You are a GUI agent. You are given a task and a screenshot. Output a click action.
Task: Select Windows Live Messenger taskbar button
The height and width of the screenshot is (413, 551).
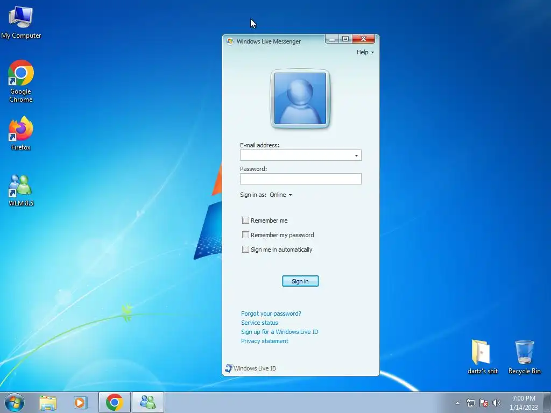pos(148,402)
